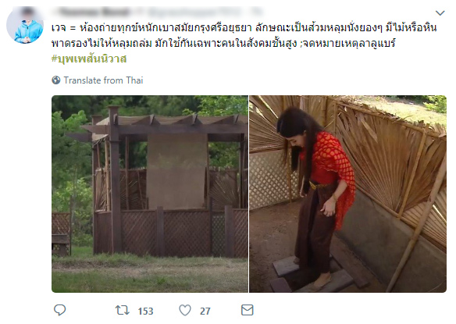Open the author's profile avatar
The image size is (456, 324).
pyautogui.click(x=25, y=26)
